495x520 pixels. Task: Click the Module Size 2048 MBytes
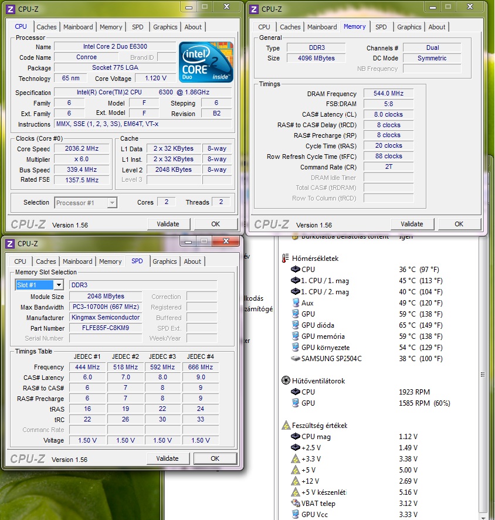pos(106,296)
